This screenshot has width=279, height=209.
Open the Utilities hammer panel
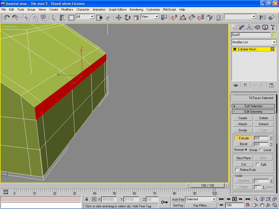coord(273,27)
